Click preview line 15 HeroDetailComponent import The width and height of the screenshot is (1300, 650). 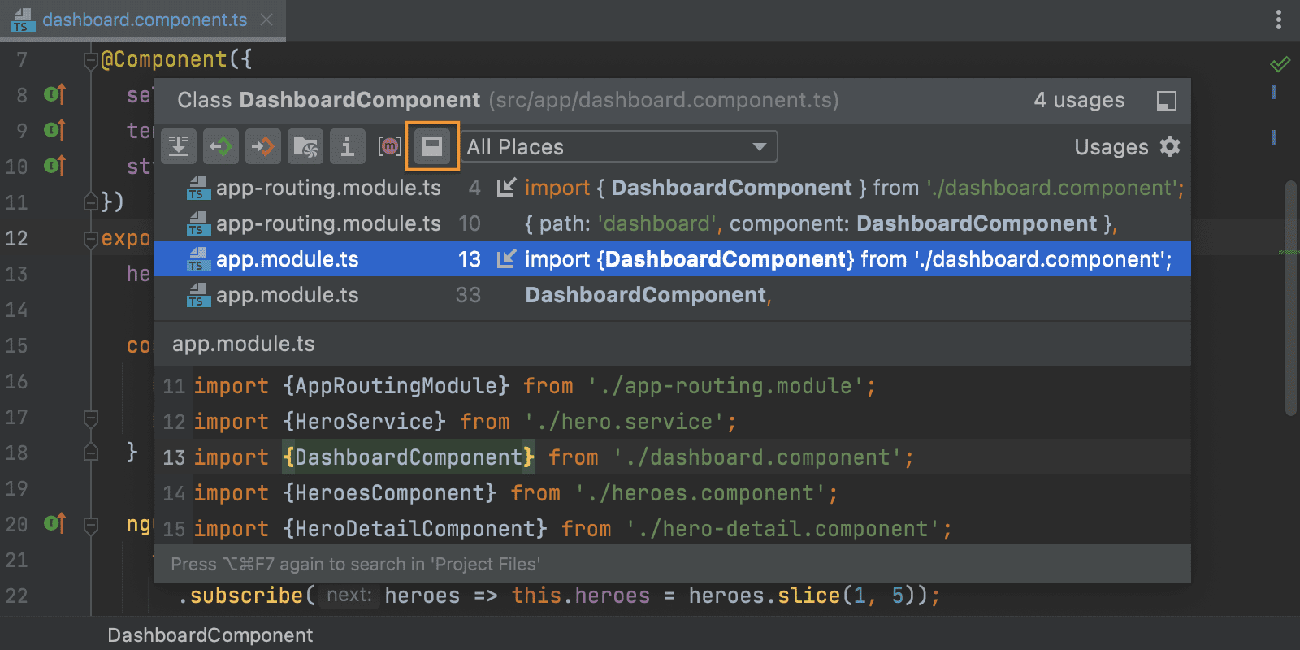click(x=673, y=529)
